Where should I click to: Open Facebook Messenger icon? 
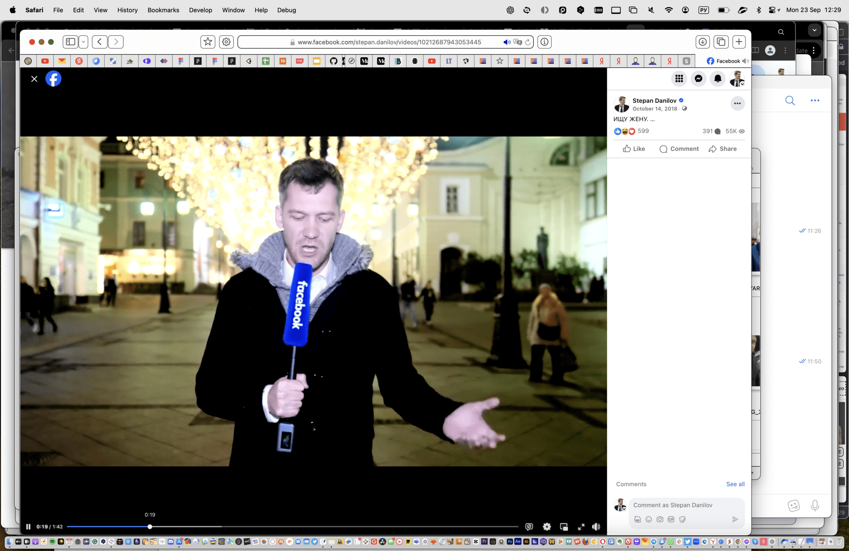(698, 79)
